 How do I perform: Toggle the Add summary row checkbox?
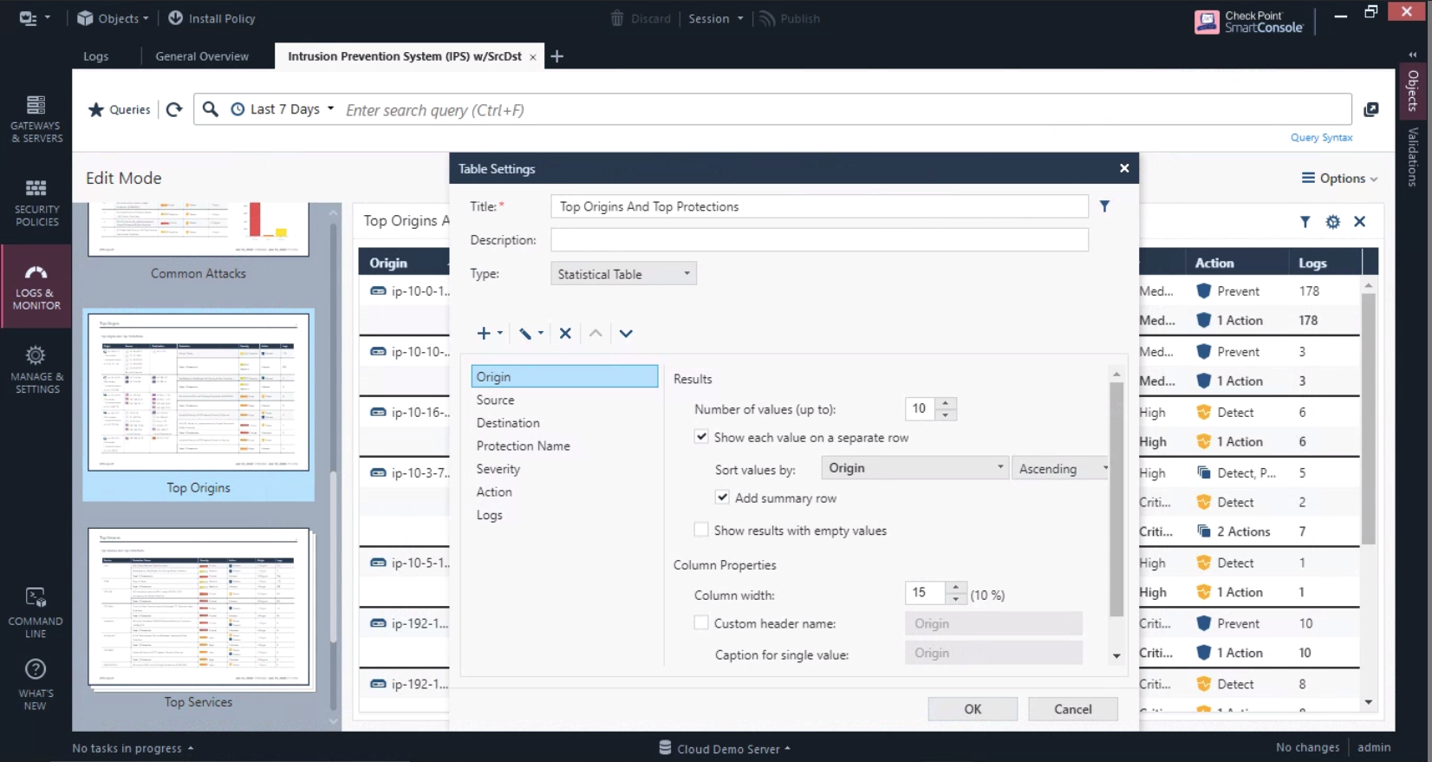[722, 498]
